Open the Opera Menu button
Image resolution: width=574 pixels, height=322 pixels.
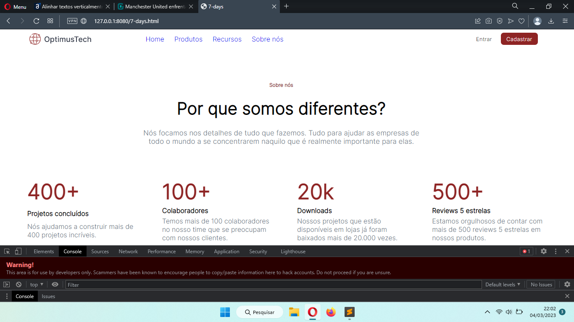pyautogui.click(x=16, y=7)
